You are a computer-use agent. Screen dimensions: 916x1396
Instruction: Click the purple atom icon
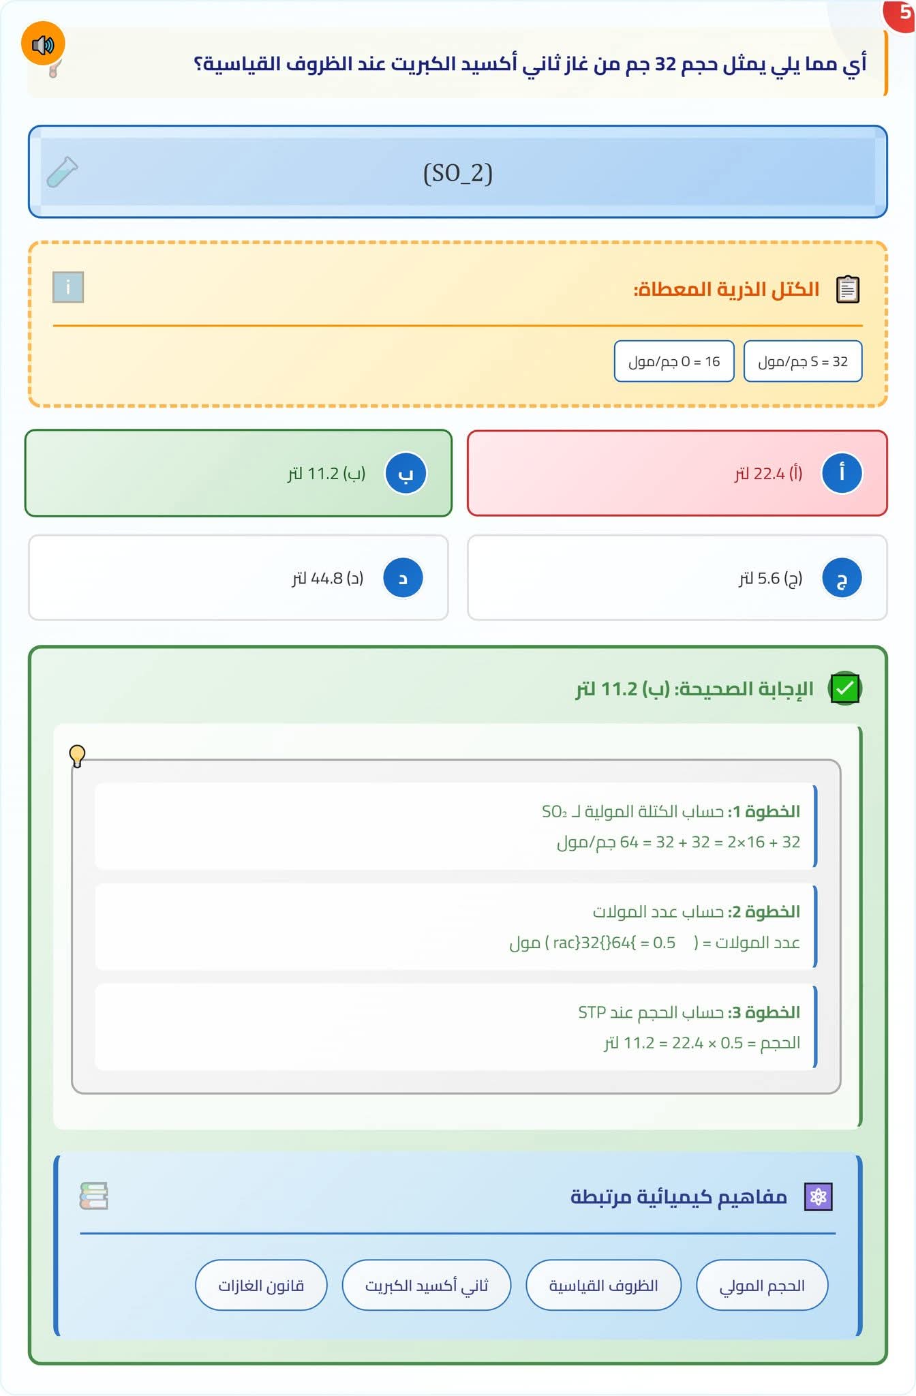(818, 1196)
